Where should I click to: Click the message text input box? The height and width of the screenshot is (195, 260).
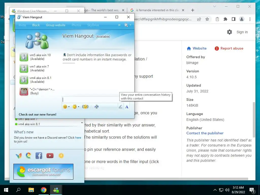coord(91,100)
